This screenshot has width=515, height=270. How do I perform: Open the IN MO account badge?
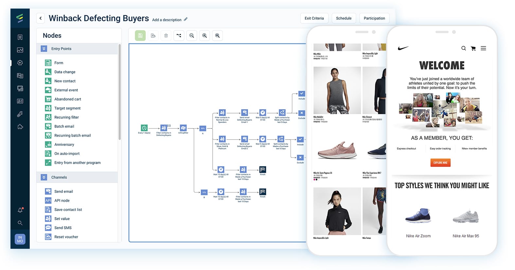coord(20,239)
